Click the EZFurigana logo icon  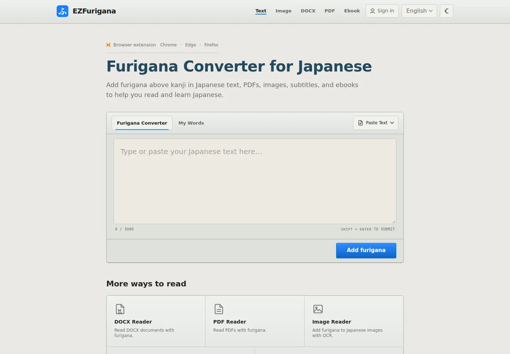click(x=62, y=11)
